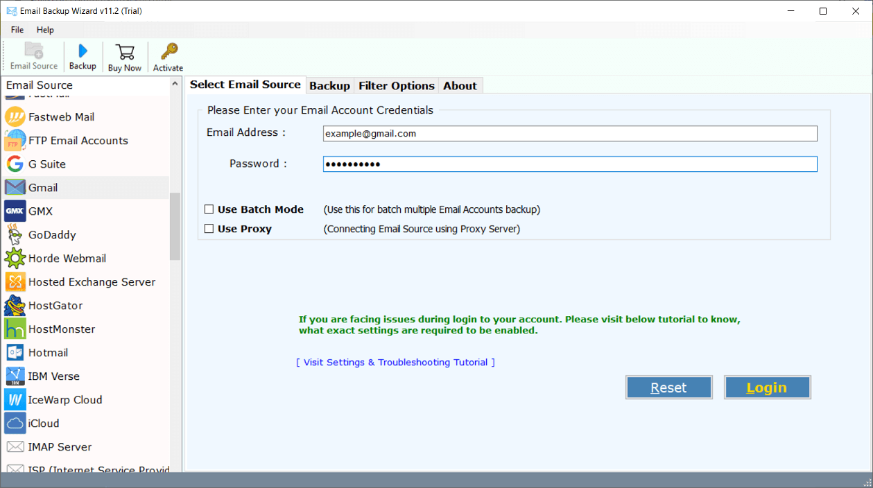
Task: Select the G Suite Google icon
Action: coord(15,164)
